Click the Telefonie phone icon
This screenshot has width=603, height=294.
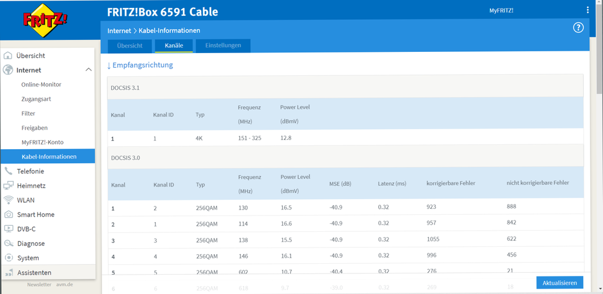8,171
